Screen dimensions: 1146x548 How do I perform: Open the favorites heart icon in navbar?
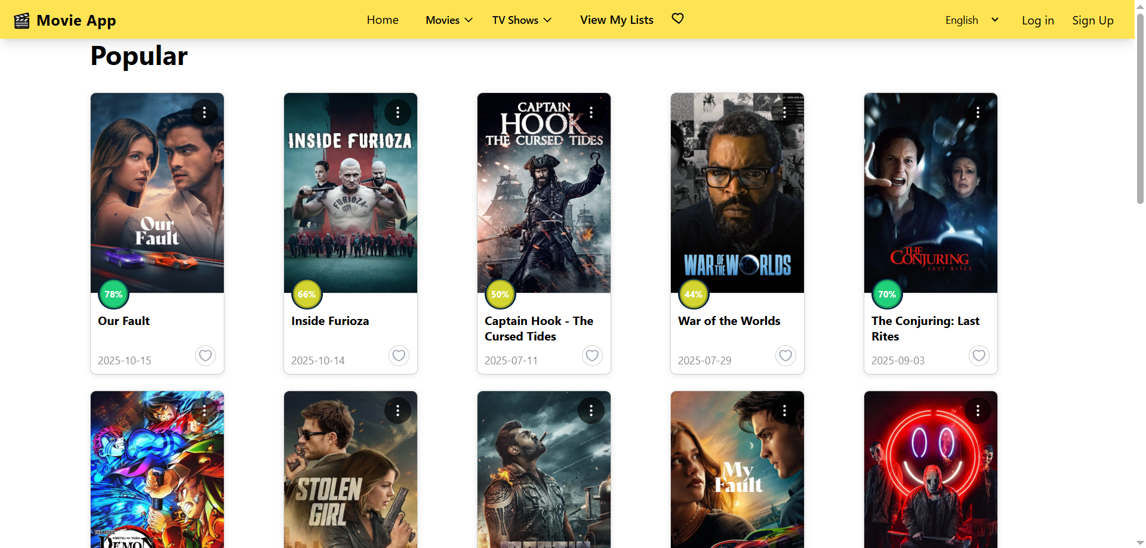pos(677,18)
